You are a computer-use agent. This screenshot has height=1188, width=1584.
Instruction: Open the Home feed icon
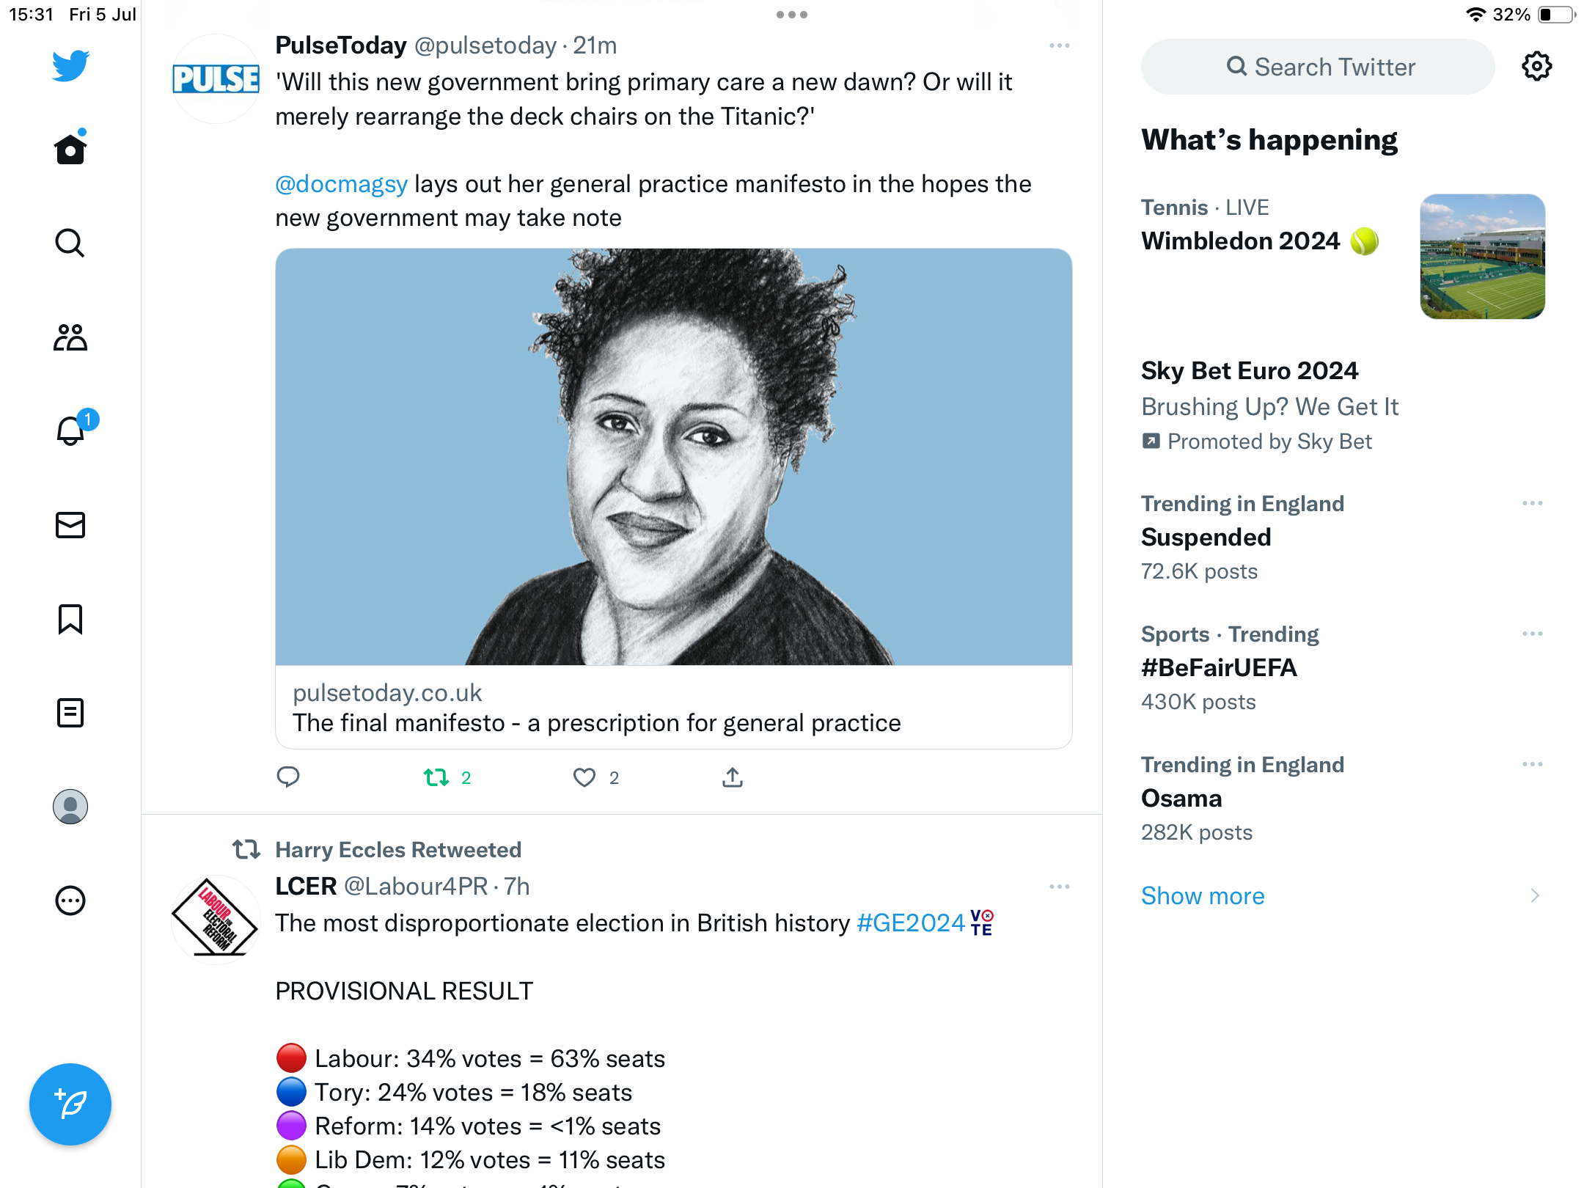click(70, 150)
